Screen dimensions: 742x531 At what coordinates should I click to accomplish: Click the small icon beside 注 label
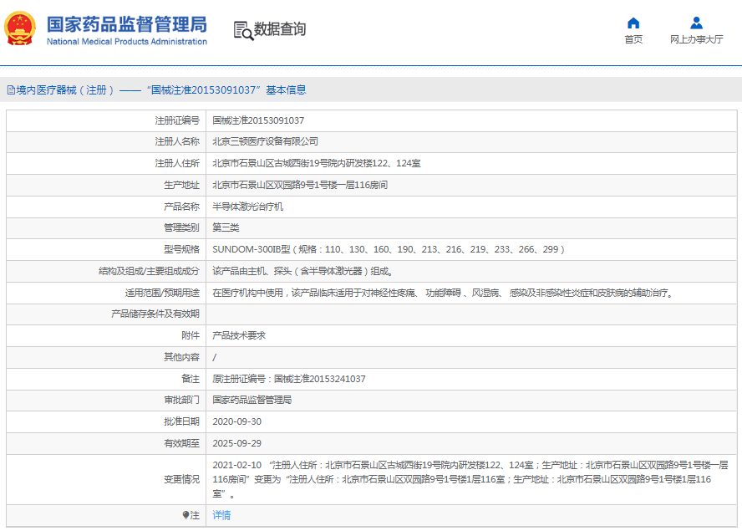tap(185, 515)
